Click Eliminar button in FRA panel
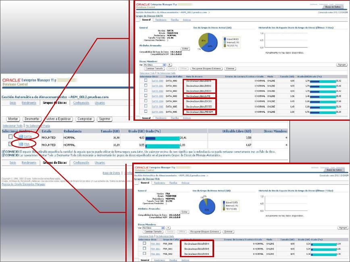This screenshot has height=262, width=350. point(228,232)
